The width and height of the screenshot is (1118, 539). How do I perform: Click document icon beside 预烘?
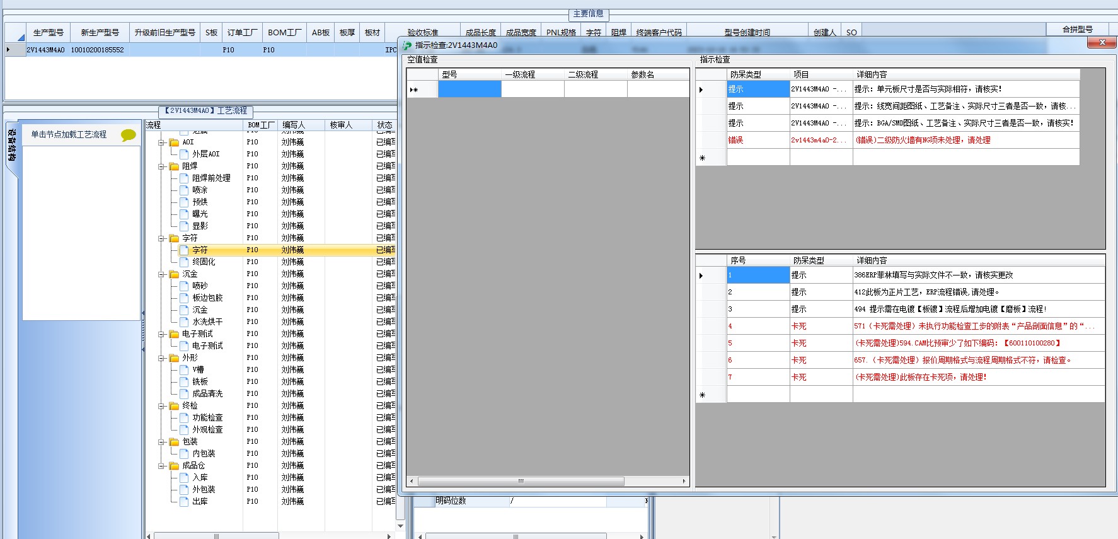pyautogui.click(x=185, y=202)
